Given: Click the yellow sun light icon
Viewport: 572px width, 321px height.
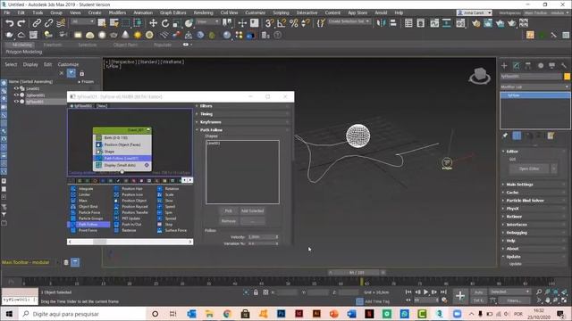Looking at the screenshot, I should point(138,36).
